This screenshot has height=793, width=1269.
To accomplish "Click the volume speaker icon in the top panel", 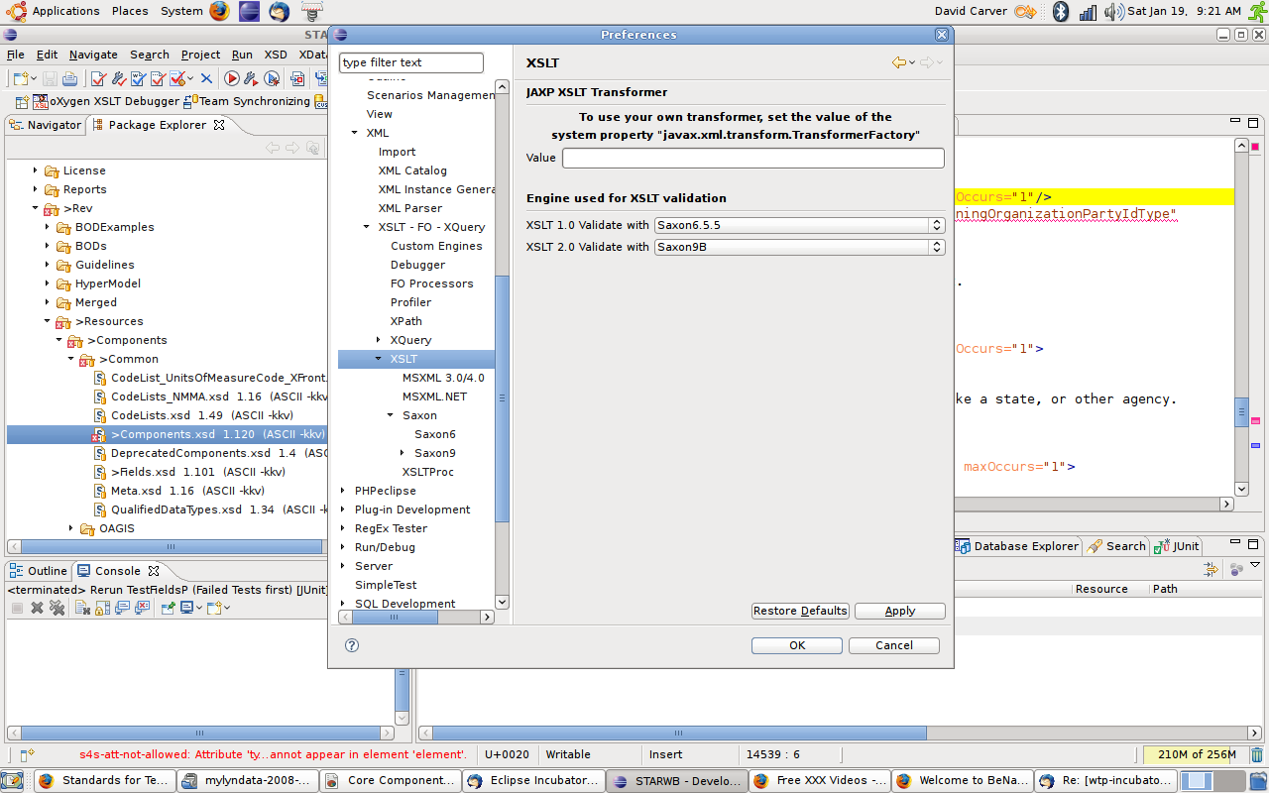I will tap(1113, 12).
